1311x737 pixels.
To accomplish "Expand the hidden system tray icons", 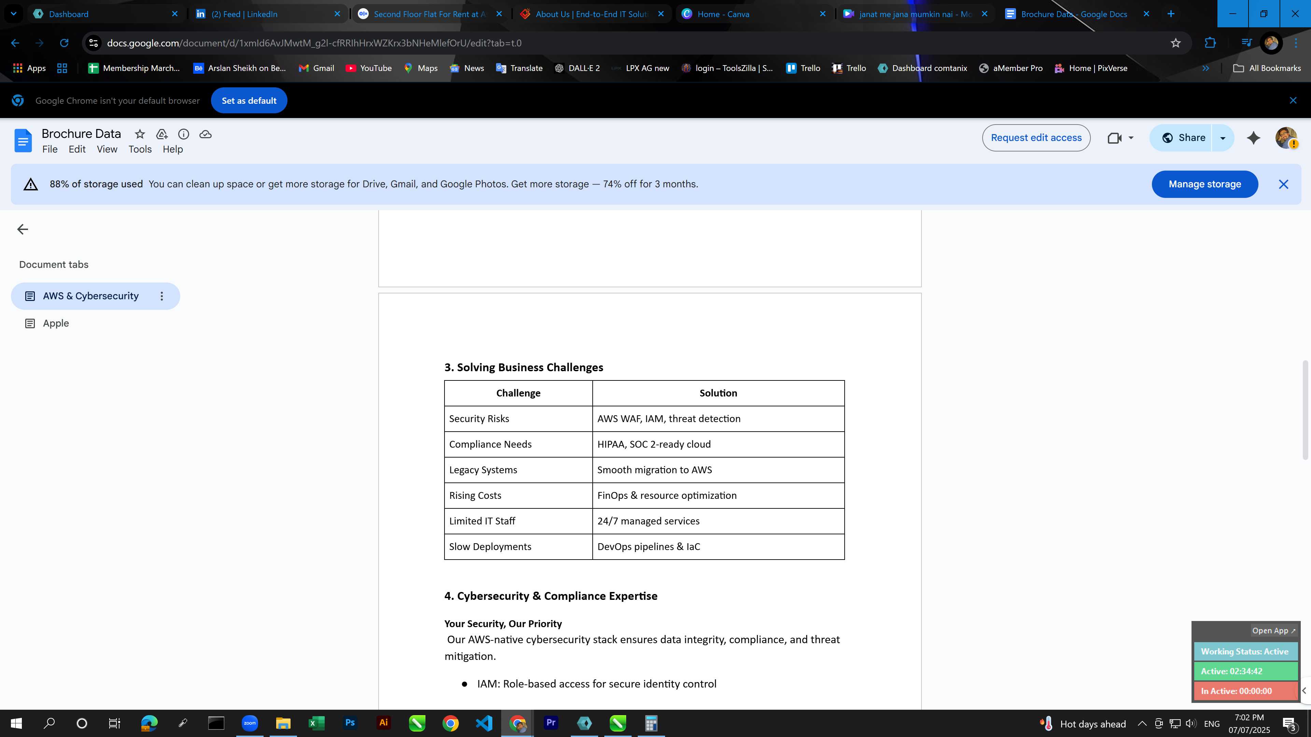I will 1142,723.
